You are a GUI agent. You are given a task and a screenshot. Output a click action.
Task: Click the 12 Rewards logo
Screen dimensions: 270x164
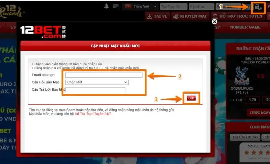point(12,10)
